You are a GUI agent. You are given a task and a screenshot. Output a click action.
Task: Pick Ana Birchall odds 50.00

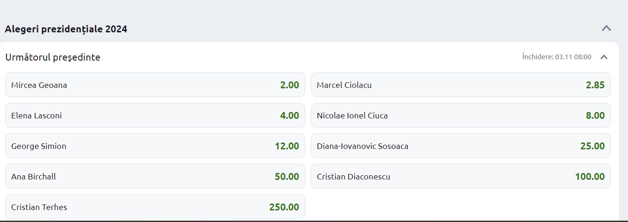click(155, 177)
